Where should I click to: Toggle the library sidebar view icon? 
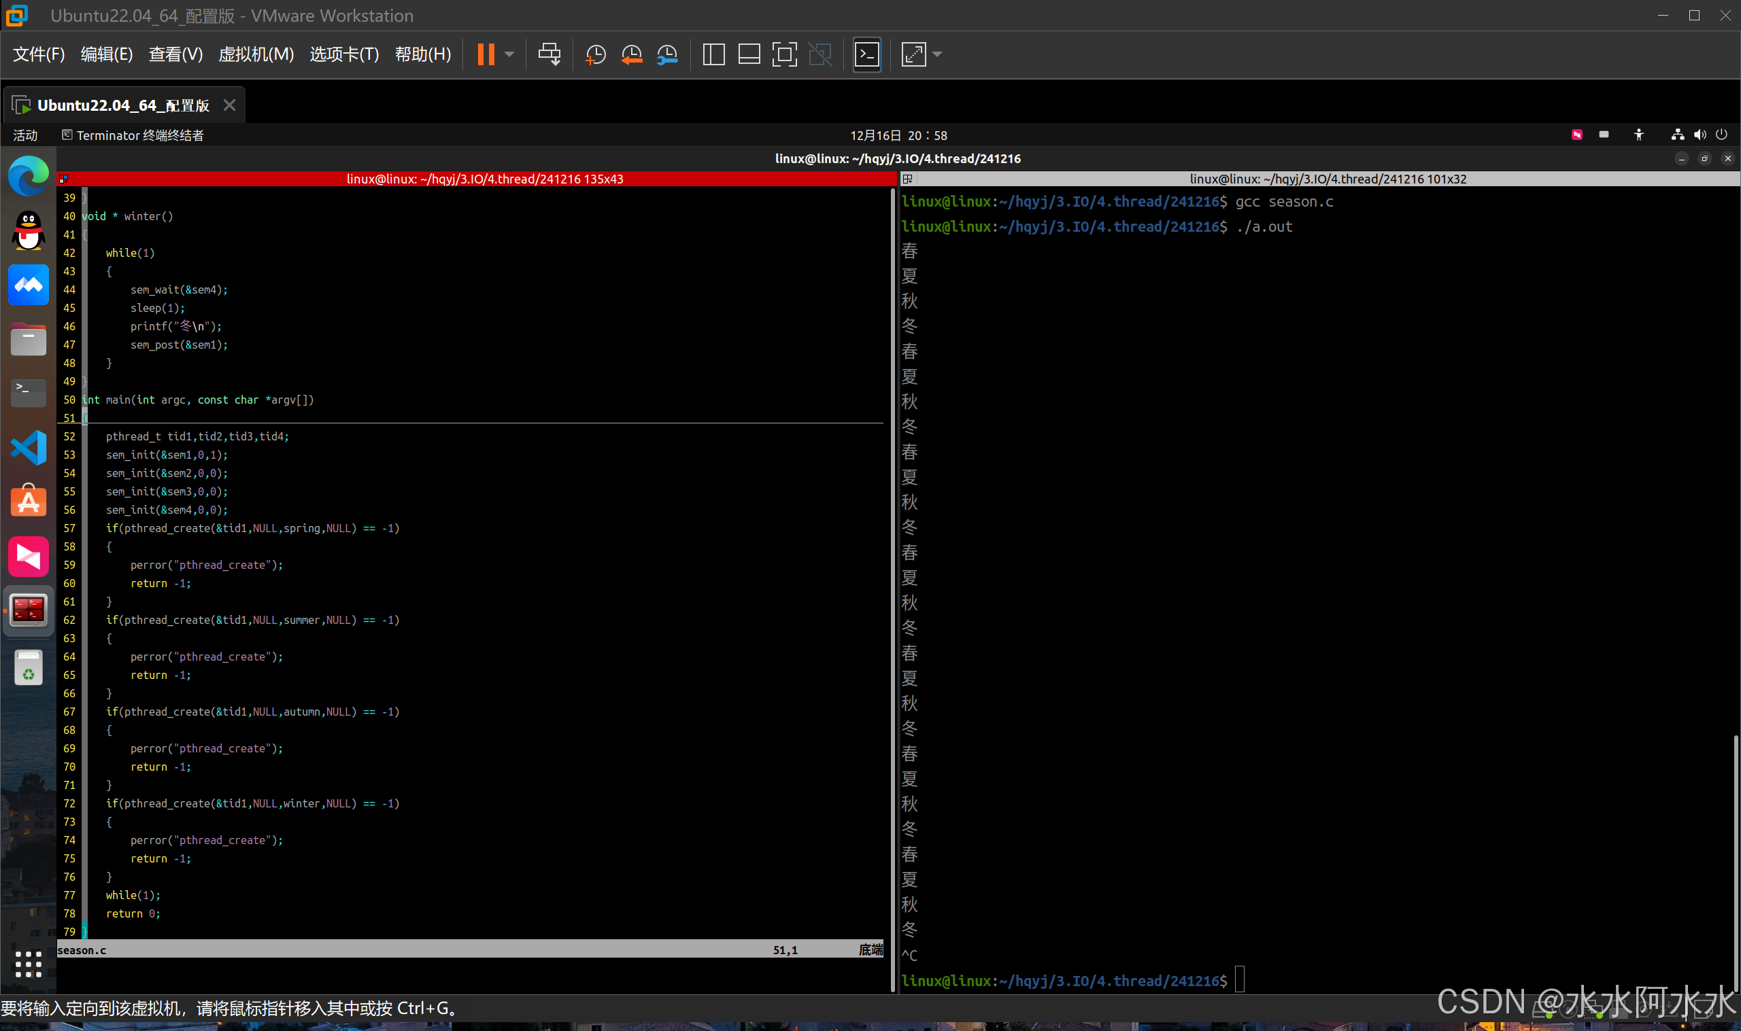tap(713, 55)
